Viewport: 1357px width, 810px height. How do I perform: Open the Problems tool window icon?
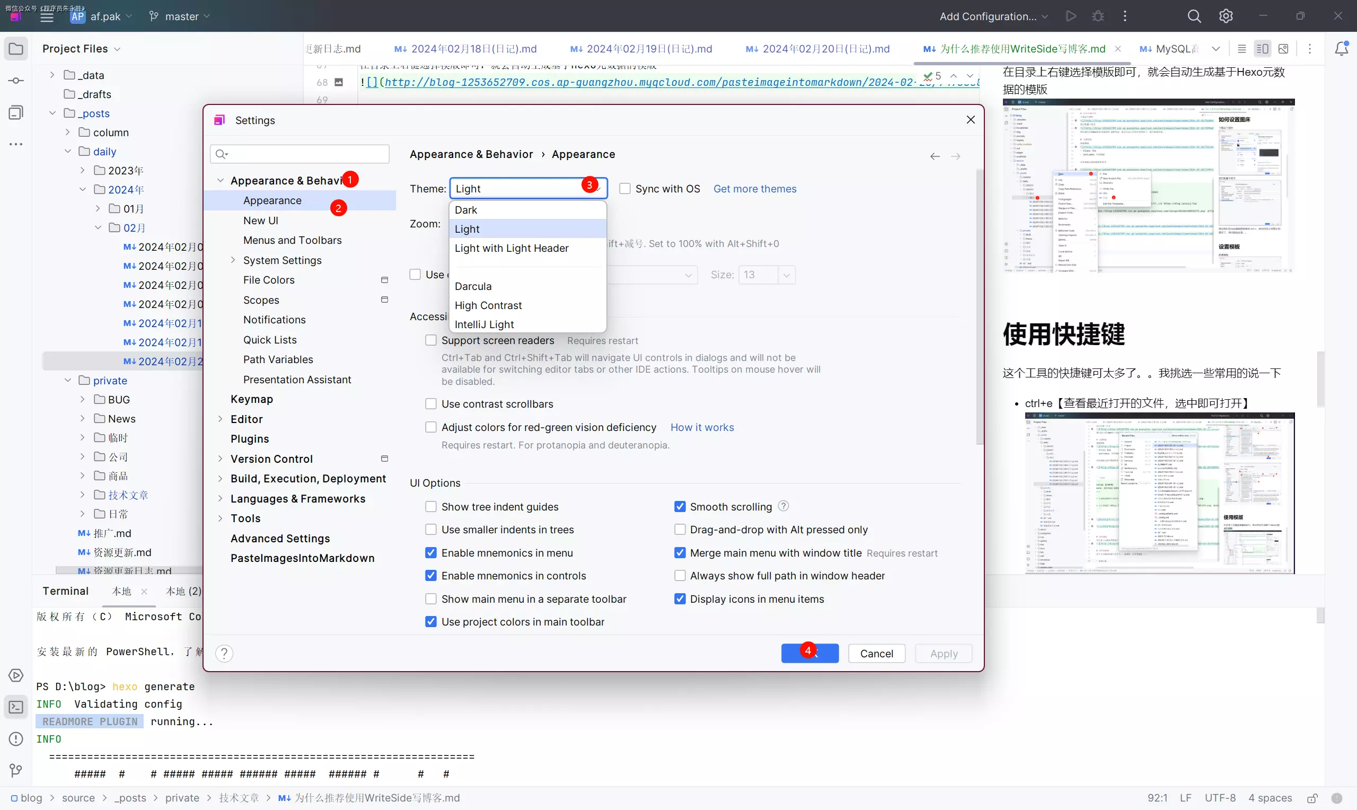click(x=16, y=738)
